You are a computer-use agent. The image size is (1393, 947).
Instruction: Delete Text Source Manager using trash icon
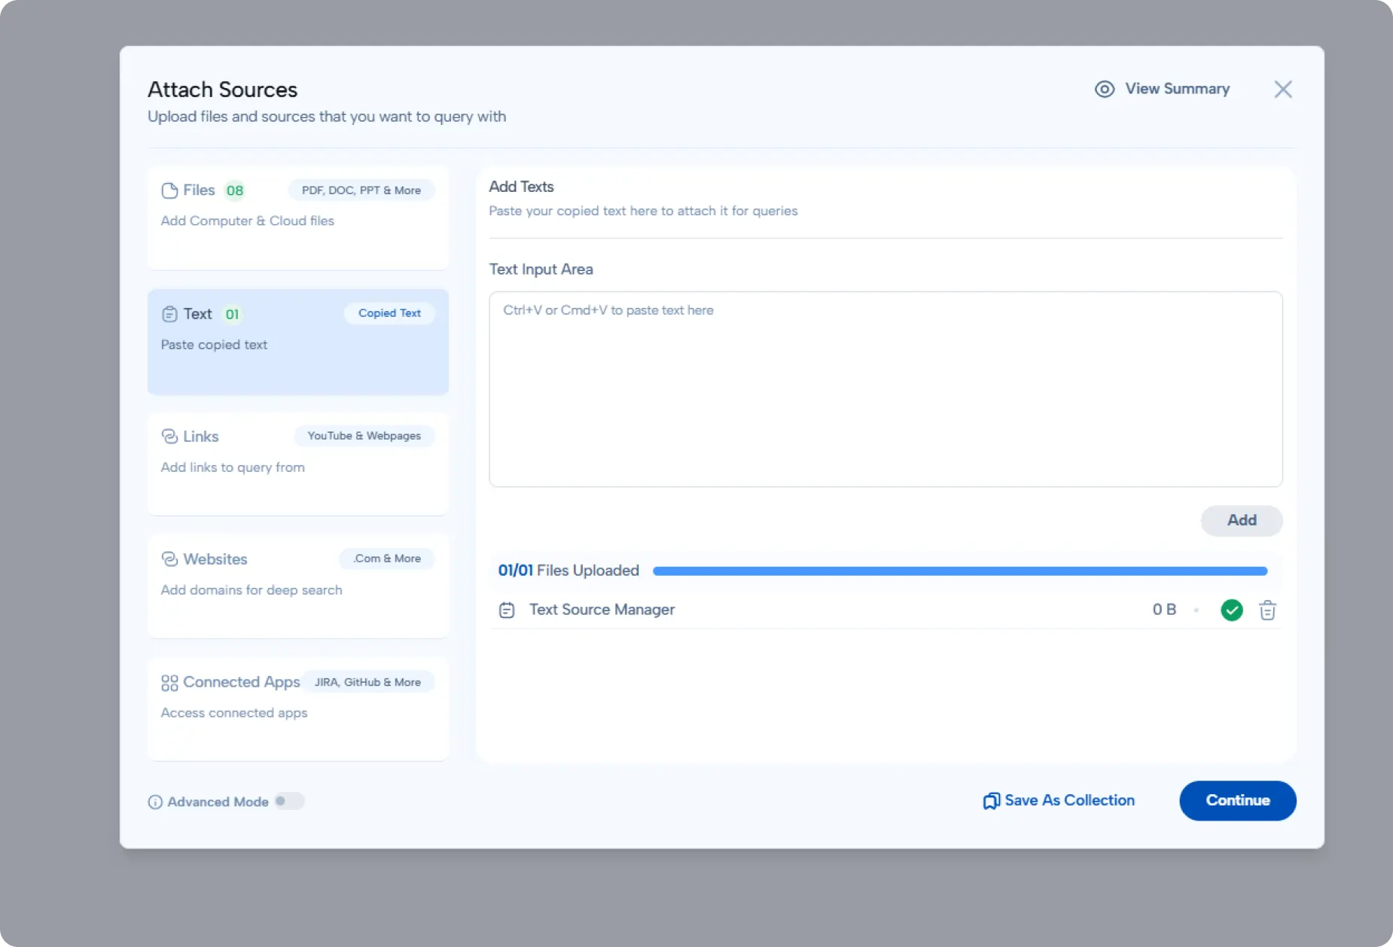pos(1267,611)
